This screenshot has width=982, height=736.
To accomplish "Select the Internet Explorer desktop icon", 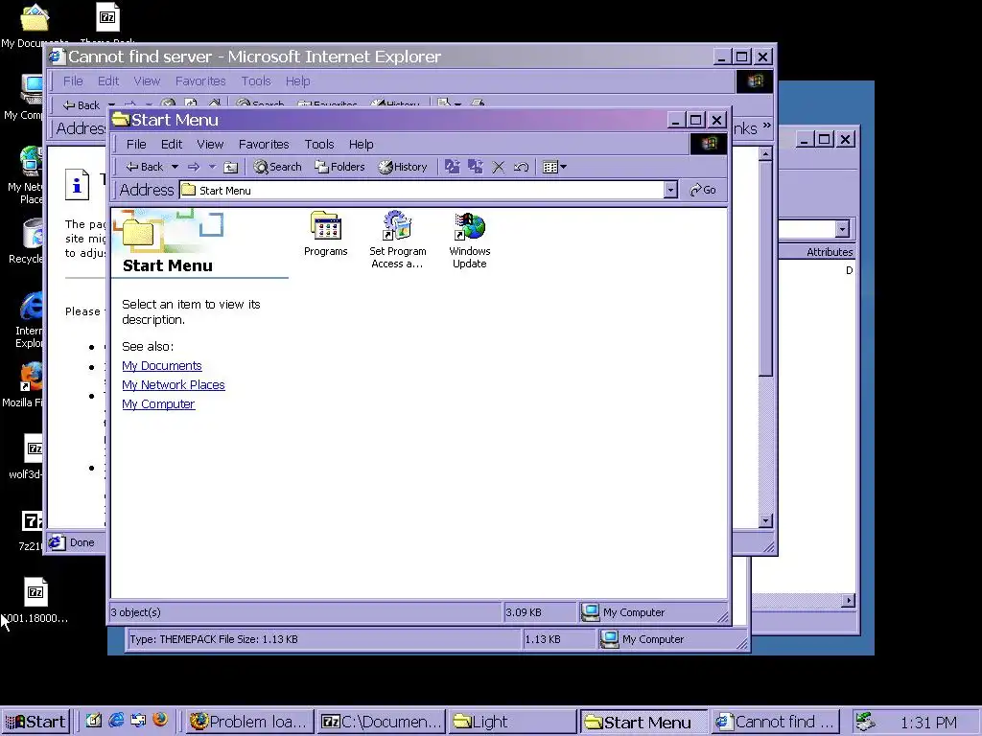I will [30, 319].
